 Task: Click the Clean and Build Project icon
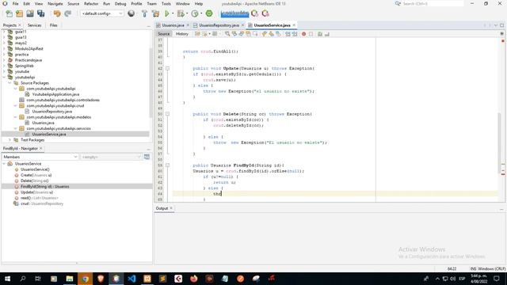click(x=155, y=13)
